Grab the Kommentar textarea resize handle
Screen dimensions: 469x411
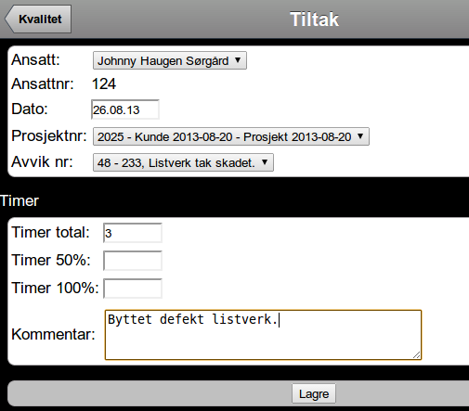pyautogui.click(x=417, y=355)
